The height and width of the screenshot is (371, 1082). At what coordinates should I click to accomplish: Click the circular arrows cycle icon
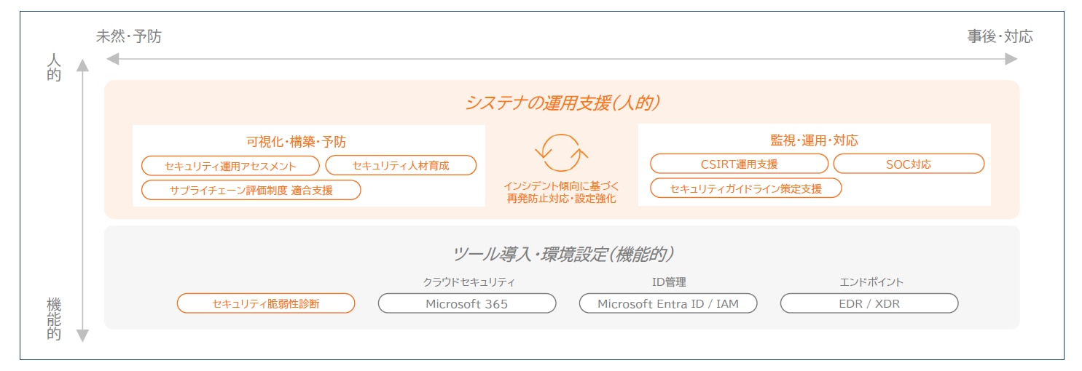pos(561,152)
